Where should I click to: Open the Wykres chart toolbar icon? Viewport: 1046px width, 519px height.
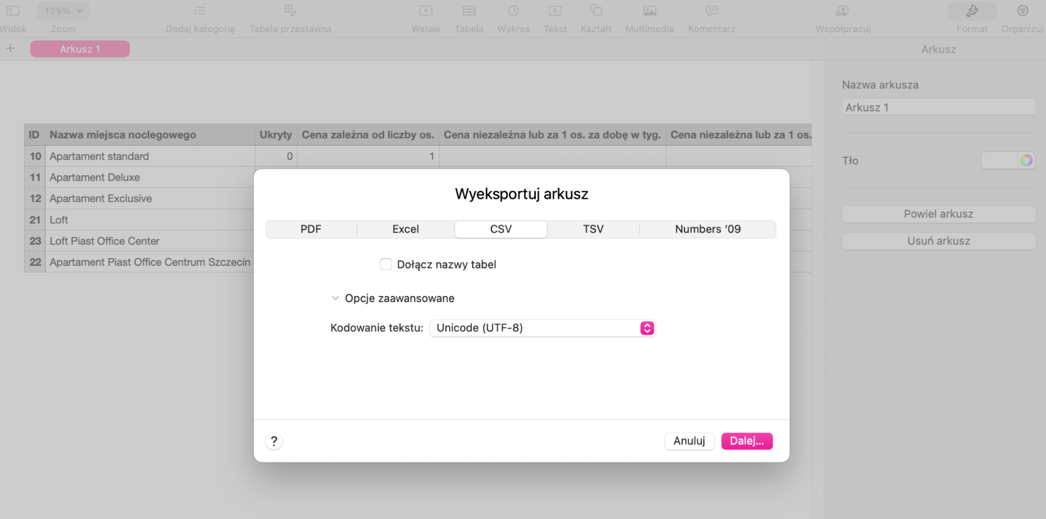[513, 10]
